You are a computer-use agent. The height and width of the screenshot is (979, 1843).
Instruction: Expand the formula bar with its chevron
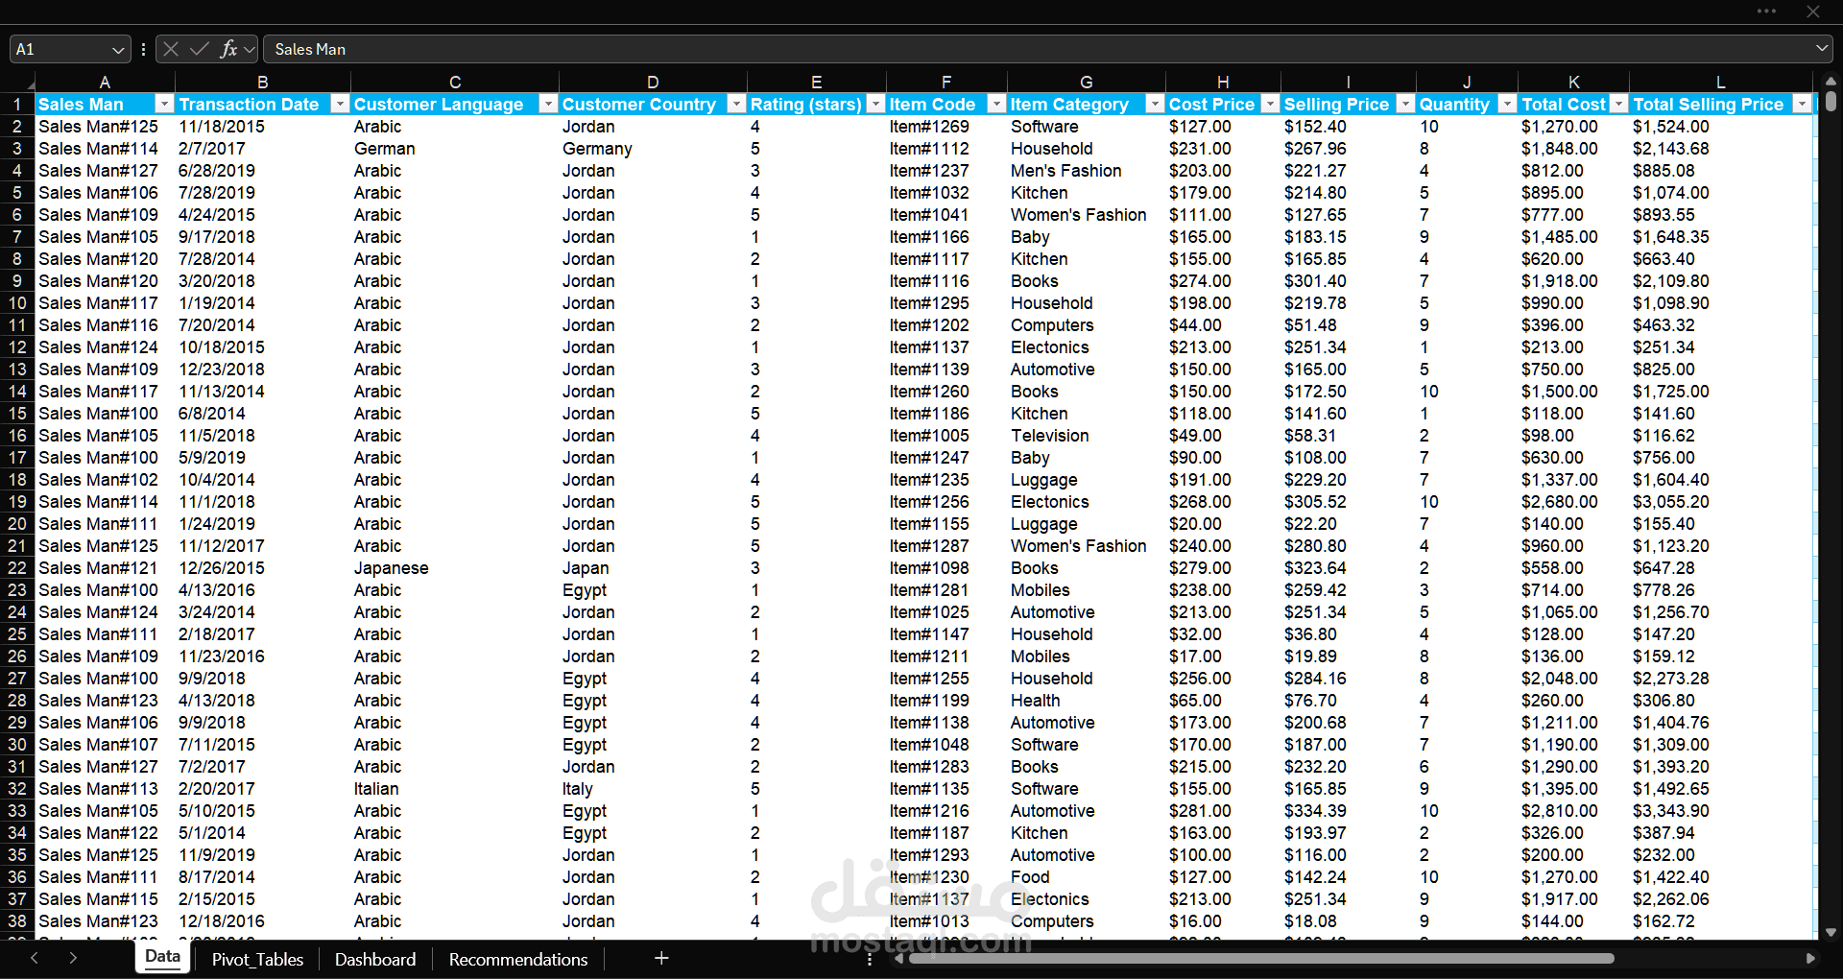1822,48
